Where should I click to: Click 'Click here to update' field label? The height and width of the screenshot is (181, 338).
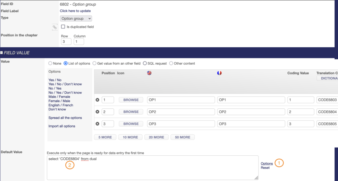(75, 11)
